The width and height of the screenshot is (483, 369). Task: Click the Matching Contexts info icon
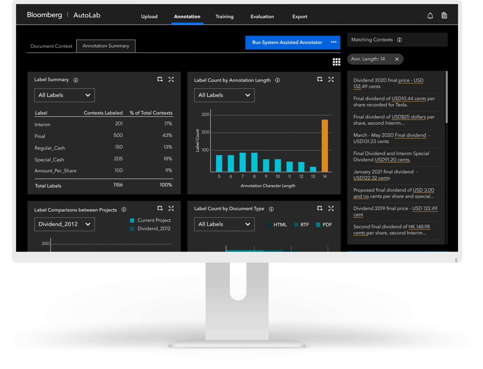click(x=399, y=40)
